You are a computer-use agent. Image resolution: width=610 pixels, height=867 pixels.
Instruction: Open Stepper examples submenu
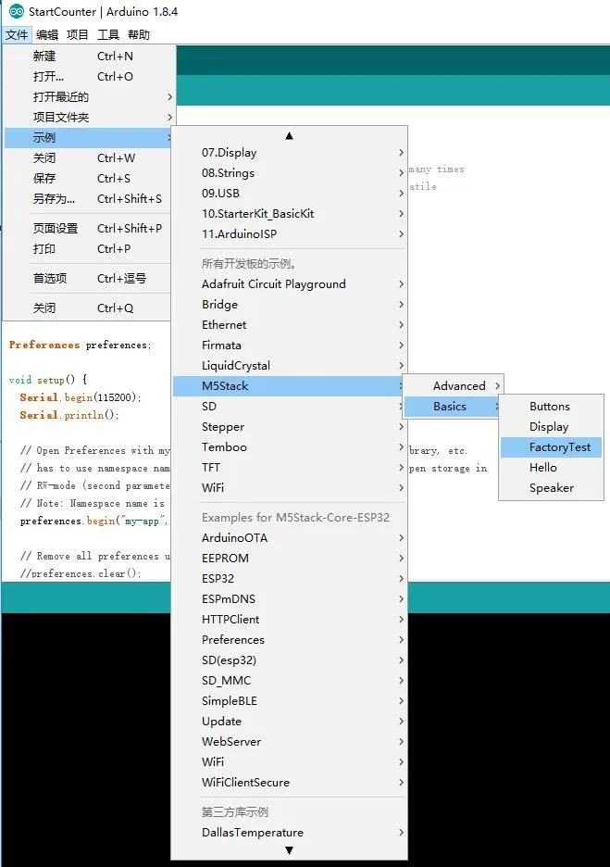(x=289, y=427)
